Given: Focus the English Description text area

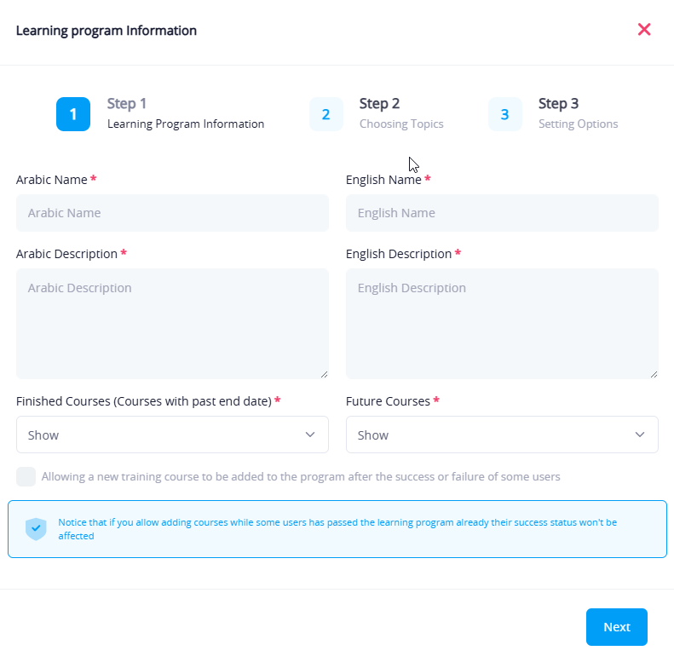Looking at the screenshot, I should [502, 324].
